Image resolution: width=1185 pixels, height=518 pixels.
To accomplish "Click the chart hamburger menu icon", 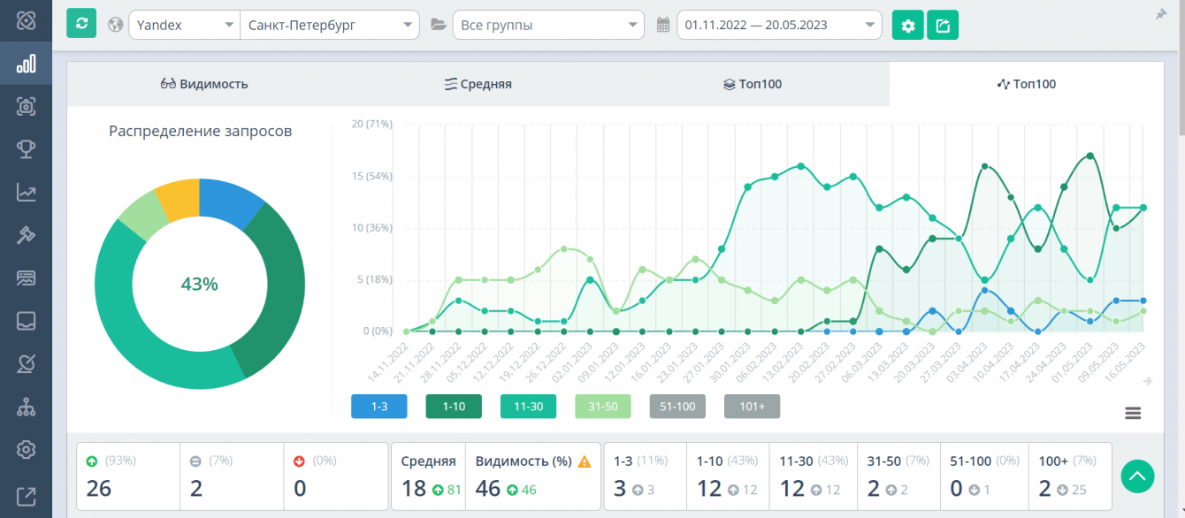I will 1133,413.
